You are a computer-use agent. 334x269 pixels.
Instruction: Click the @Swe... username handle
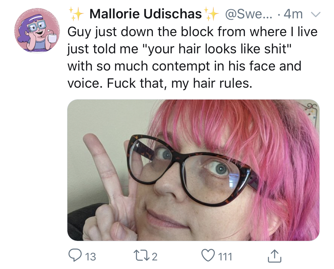(x=248, y=14)
